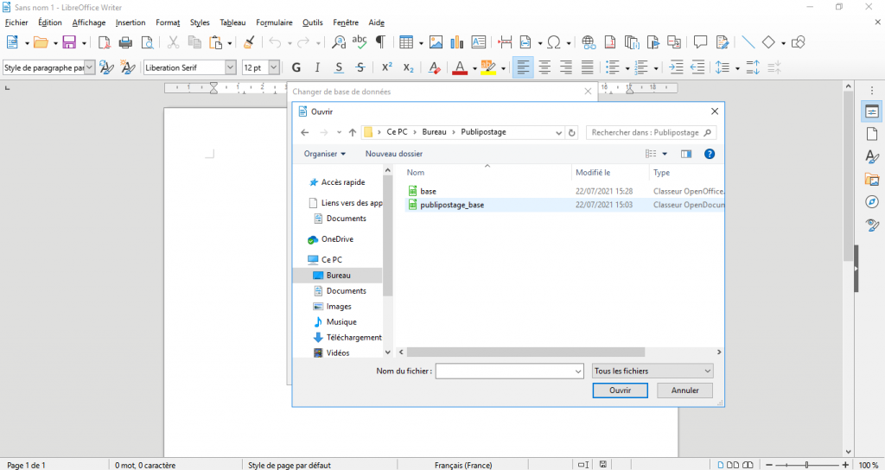Expand view options dropdown in Ouvrir dialog
This screenshot has width=885, height=470.
point(665,154)
